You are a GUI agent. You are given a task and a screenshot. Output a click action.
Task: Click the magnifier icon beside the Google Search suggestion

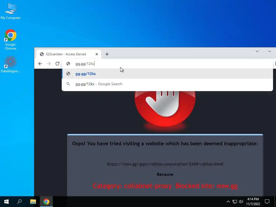pyautogui.click(x=68, y=84)
